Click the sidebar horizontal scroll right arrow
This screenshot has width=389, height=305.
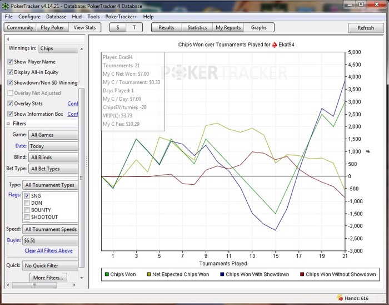point(74,285)
